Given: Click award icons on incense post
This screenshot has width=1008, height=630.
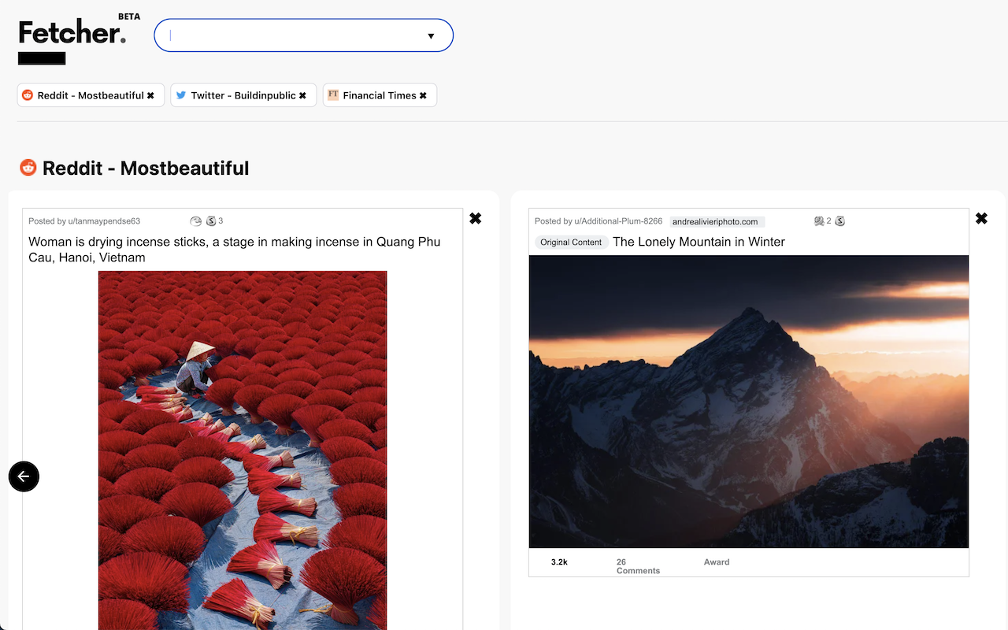Looking at the screenshot, I should point(206,221).
